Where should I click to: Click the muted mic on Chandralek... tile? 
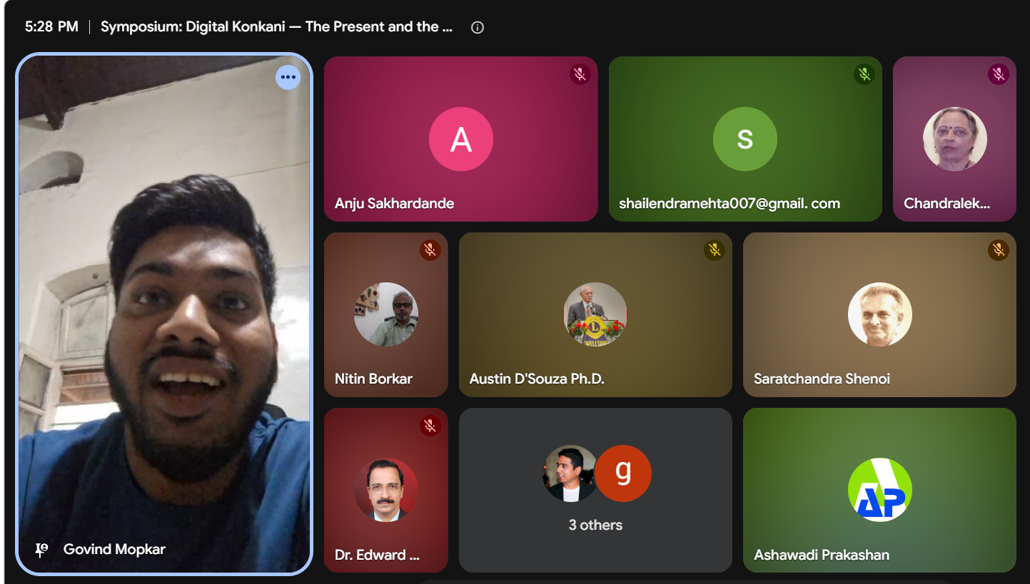pos(998,74)
